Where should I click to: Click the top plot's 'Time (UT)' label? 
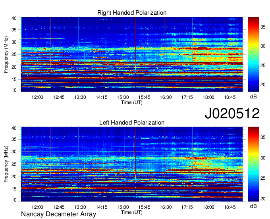pyautogui.click(x=132, y=102)
